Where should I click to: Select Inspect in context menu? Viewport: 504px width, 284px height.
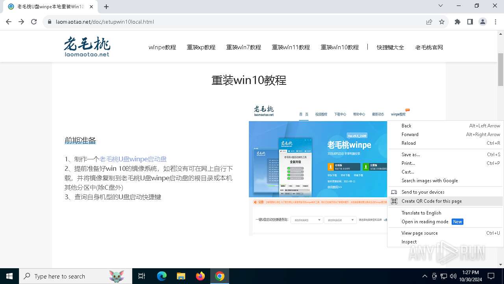click(x=445, y=242)
